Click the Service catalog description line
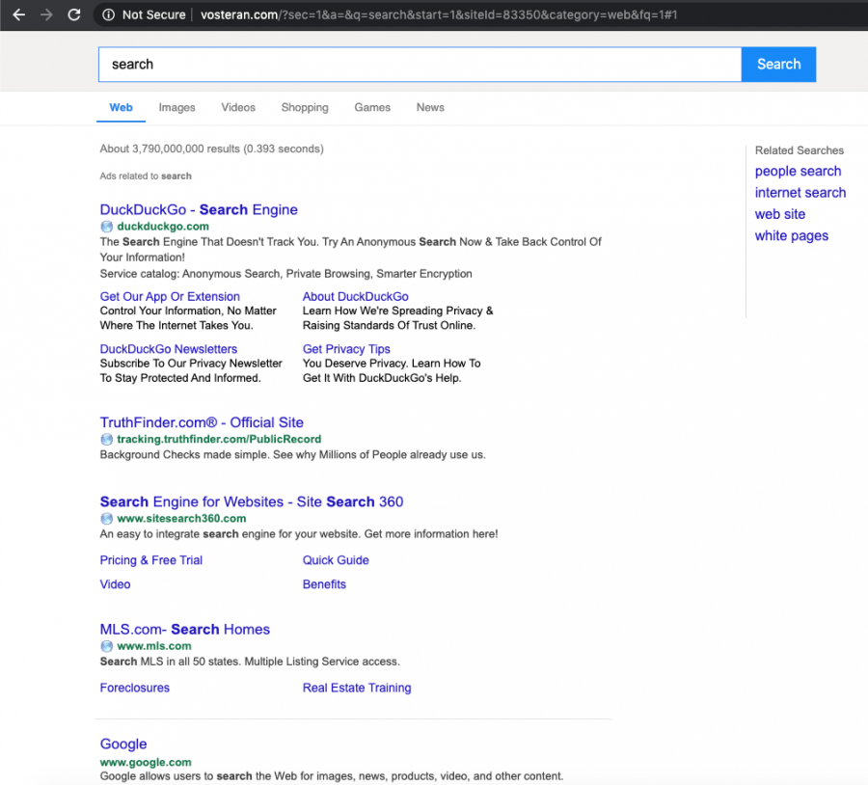 pyautogui.click(x=285, y=274)
